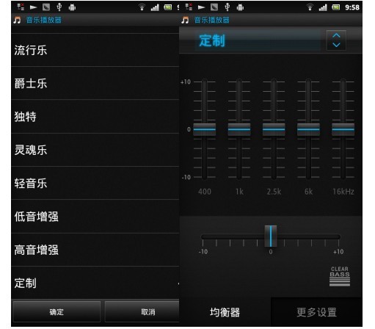Switch to the 均衡器 tab

tap(225, 312)
